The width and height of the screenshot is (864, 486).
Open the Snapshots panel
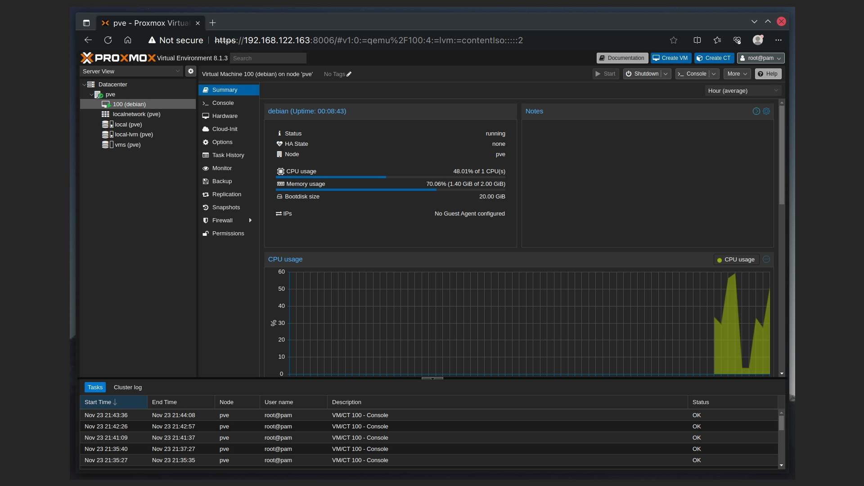click(x=226, y=207)
